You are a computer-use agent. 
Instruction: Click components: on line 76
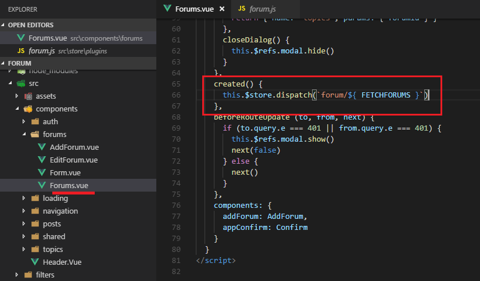[x=238, y=206]
